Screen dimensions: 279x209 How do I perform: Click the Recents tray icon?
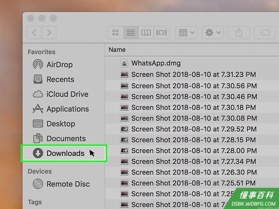tap(38, 79)
